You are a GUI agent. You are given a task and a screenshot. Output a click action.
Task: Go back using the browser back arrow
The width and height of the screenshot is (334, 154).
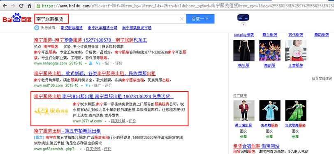pos(5,6)
